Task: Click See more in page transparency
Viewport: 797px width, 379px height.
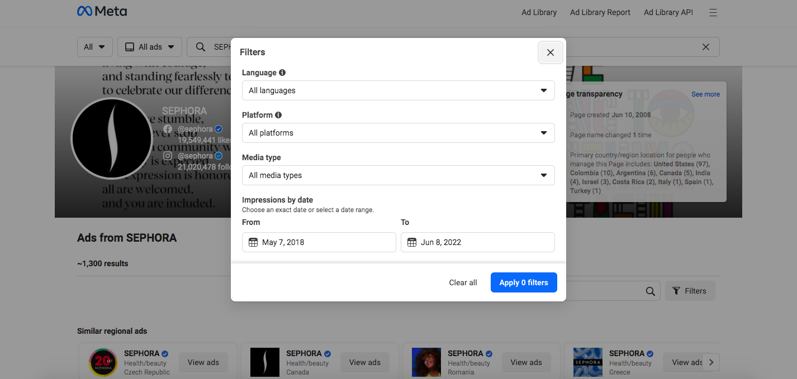Action: pyautogui.click(x=705, y=94)
